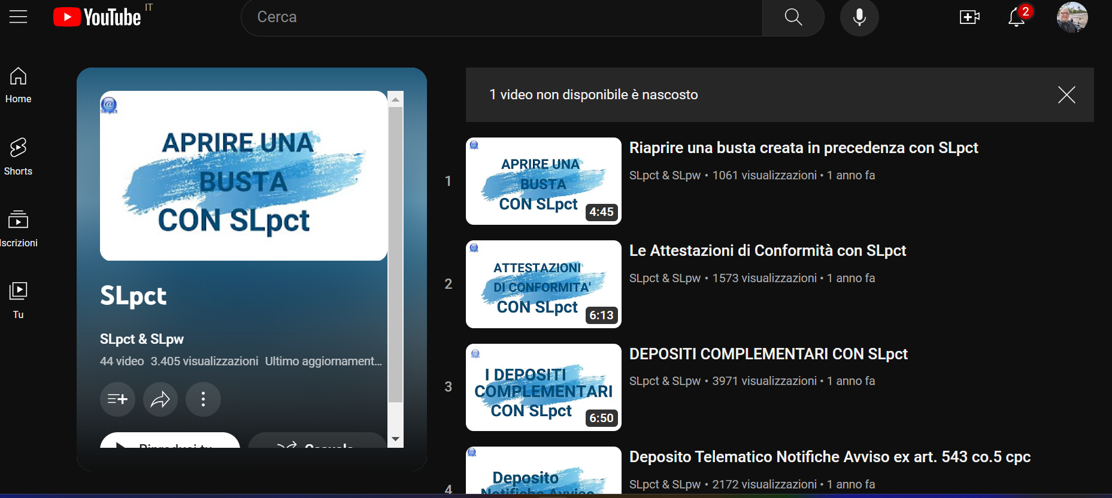Viewport: 1112px width, 498px height.
Task: Open Iscrizioni in sidebar
Action: (x=18, y=228)
